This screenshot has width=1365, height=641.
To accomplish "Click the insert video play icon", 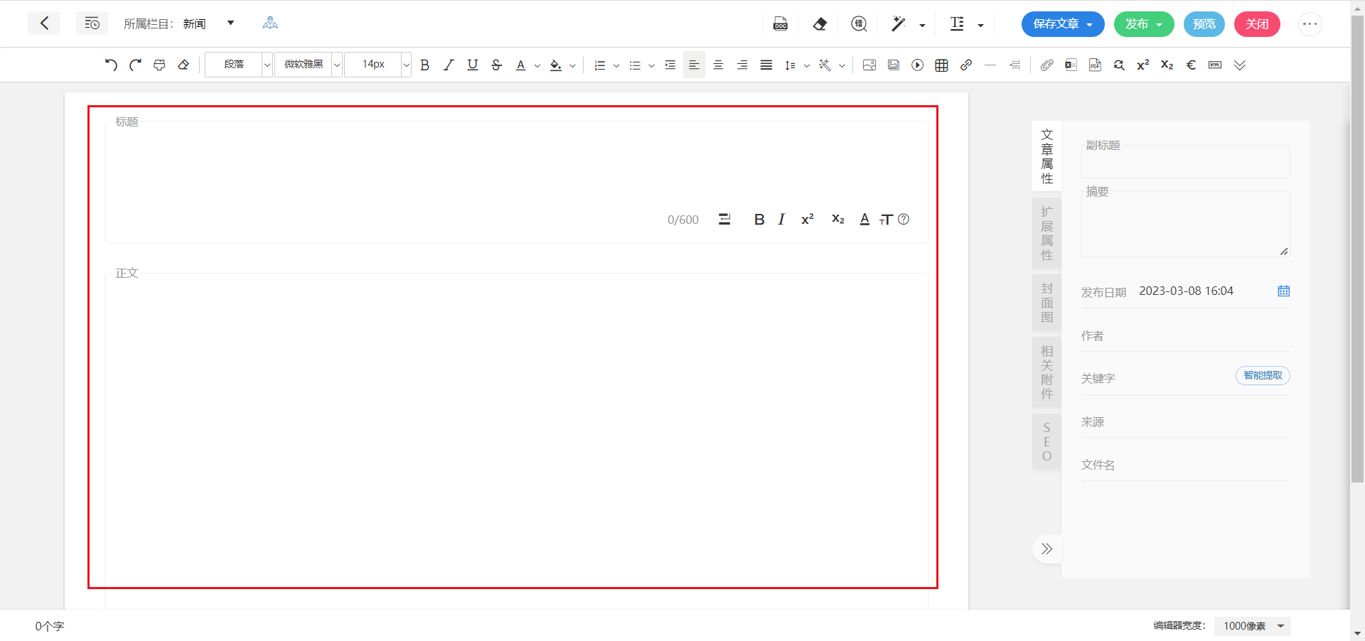I will pyautogui.click(x=917, y=65).
